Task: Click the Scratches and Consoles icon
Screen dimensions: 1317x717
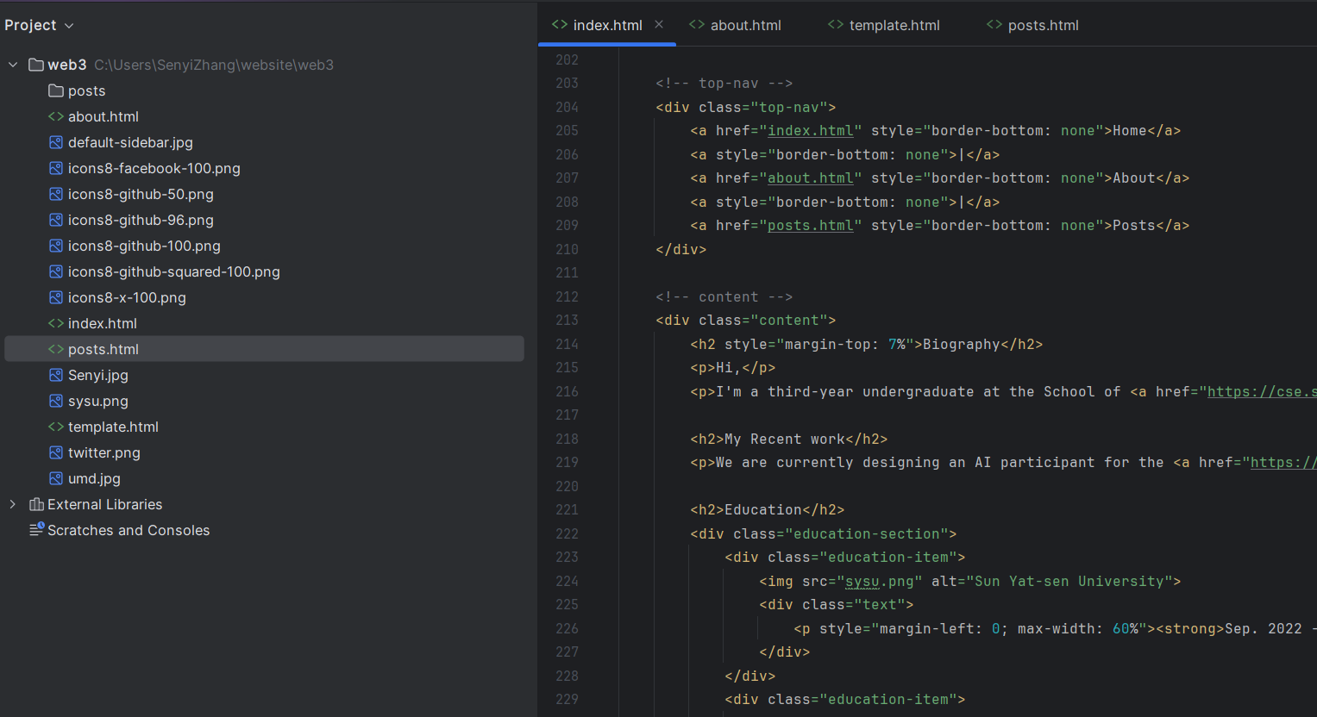Action: tap(36, 530)
